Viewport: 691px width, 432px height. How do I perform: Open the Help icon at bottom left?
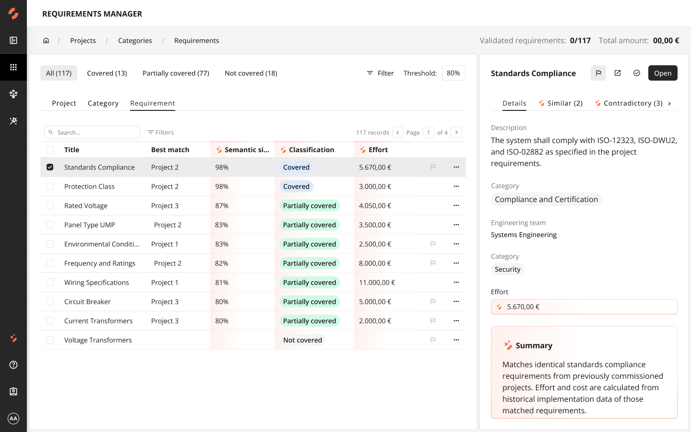click(x=13, y=365)
